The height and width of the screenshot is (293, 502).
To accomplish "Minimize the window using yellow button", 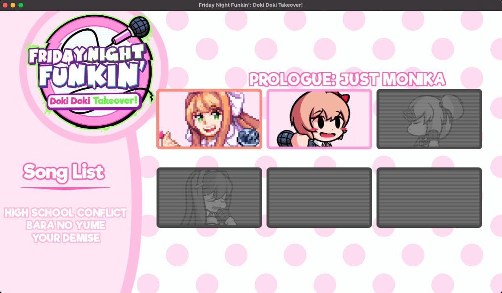I will coord(13,5).
